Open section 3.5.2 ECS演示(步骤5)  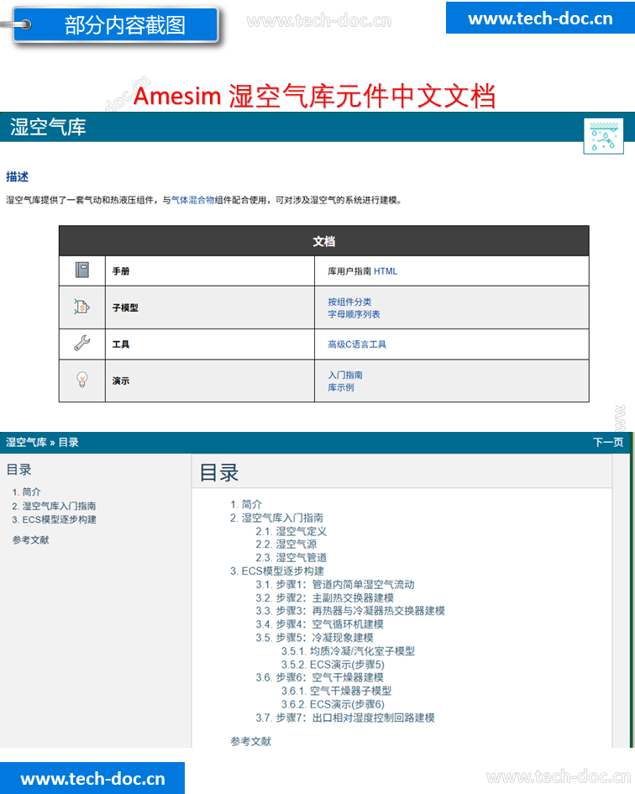pos(333,665)
